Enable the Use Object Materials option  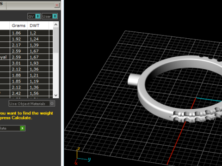32,104
